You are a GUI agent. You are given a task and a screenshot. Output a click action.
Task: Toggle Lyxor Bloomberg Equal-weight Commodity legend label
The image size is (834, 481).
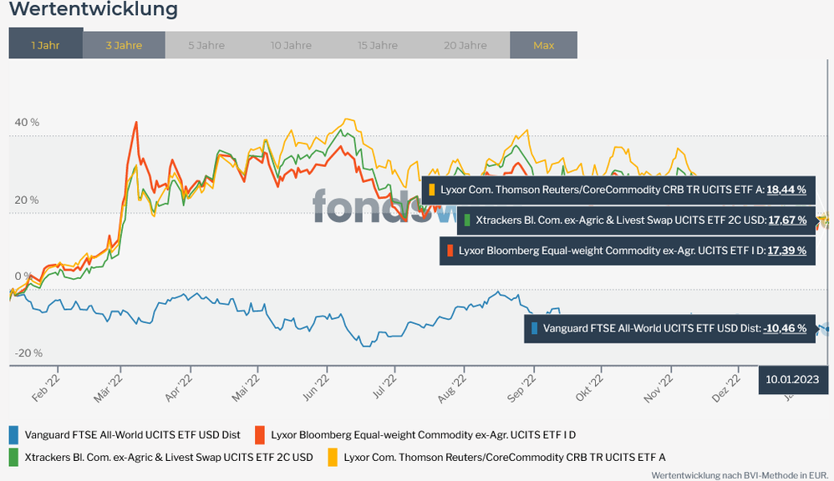point(423,434)
